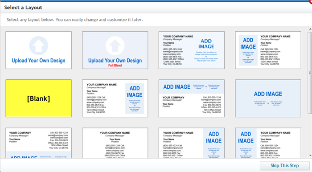
Task: Pick the yellow [Blank] layout
Action: click(39, 98)
